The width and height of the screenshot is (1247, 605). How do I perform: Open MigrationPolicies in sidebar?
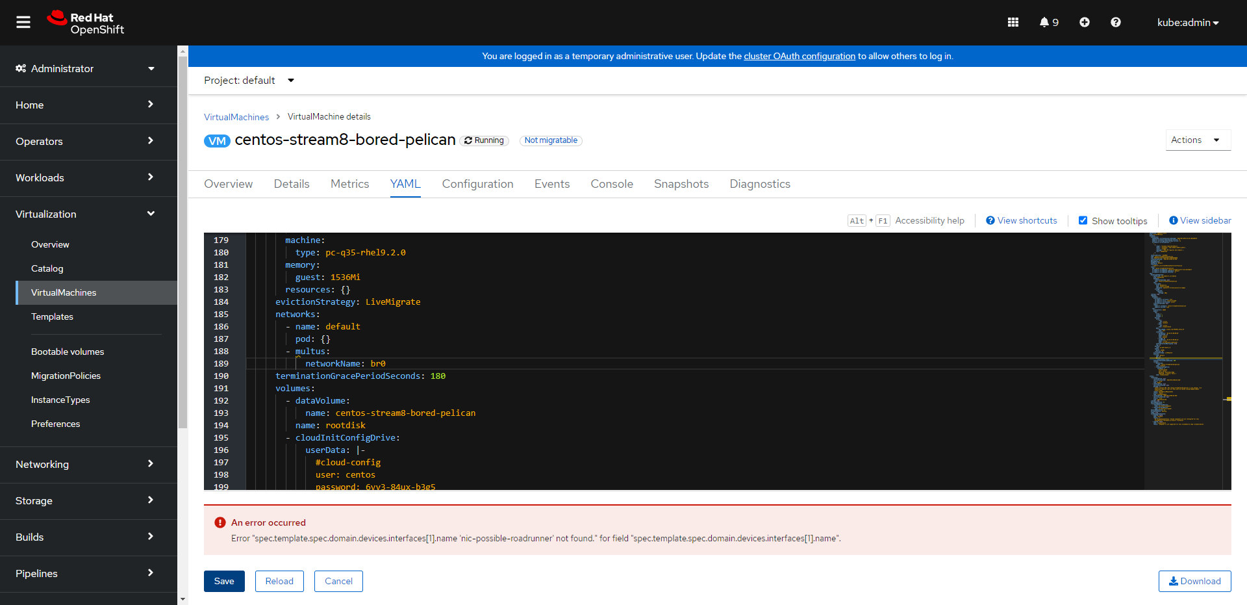[66, 376]
